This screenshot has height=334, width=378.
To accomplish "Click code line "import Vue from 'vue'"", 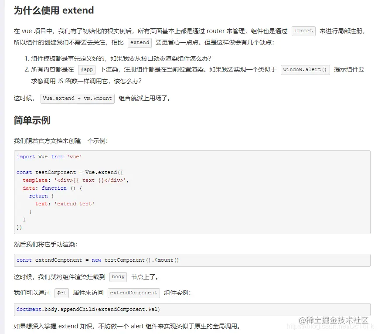I will 49,157.
